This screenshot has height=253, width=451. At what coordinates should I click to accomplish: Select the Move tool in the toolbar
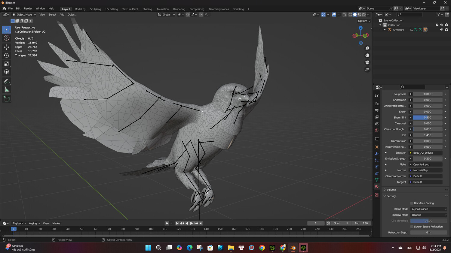pyautogui.click(x=7, y=47)
